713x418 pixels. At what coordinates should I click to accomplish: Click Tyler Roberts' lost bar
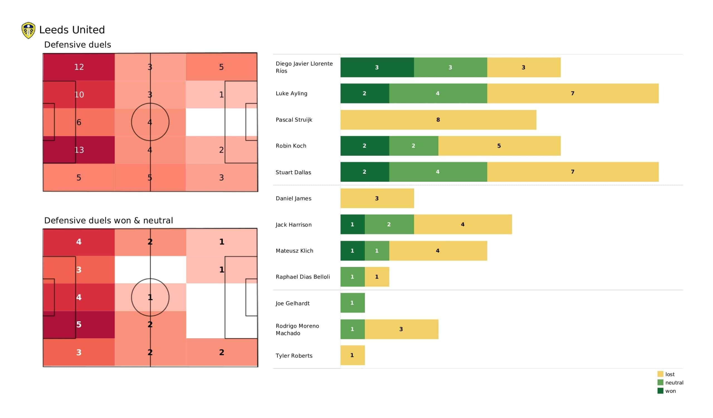353,355
